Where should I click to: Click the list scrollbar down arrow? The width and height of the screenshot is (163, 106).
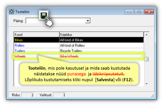(146, 84)
